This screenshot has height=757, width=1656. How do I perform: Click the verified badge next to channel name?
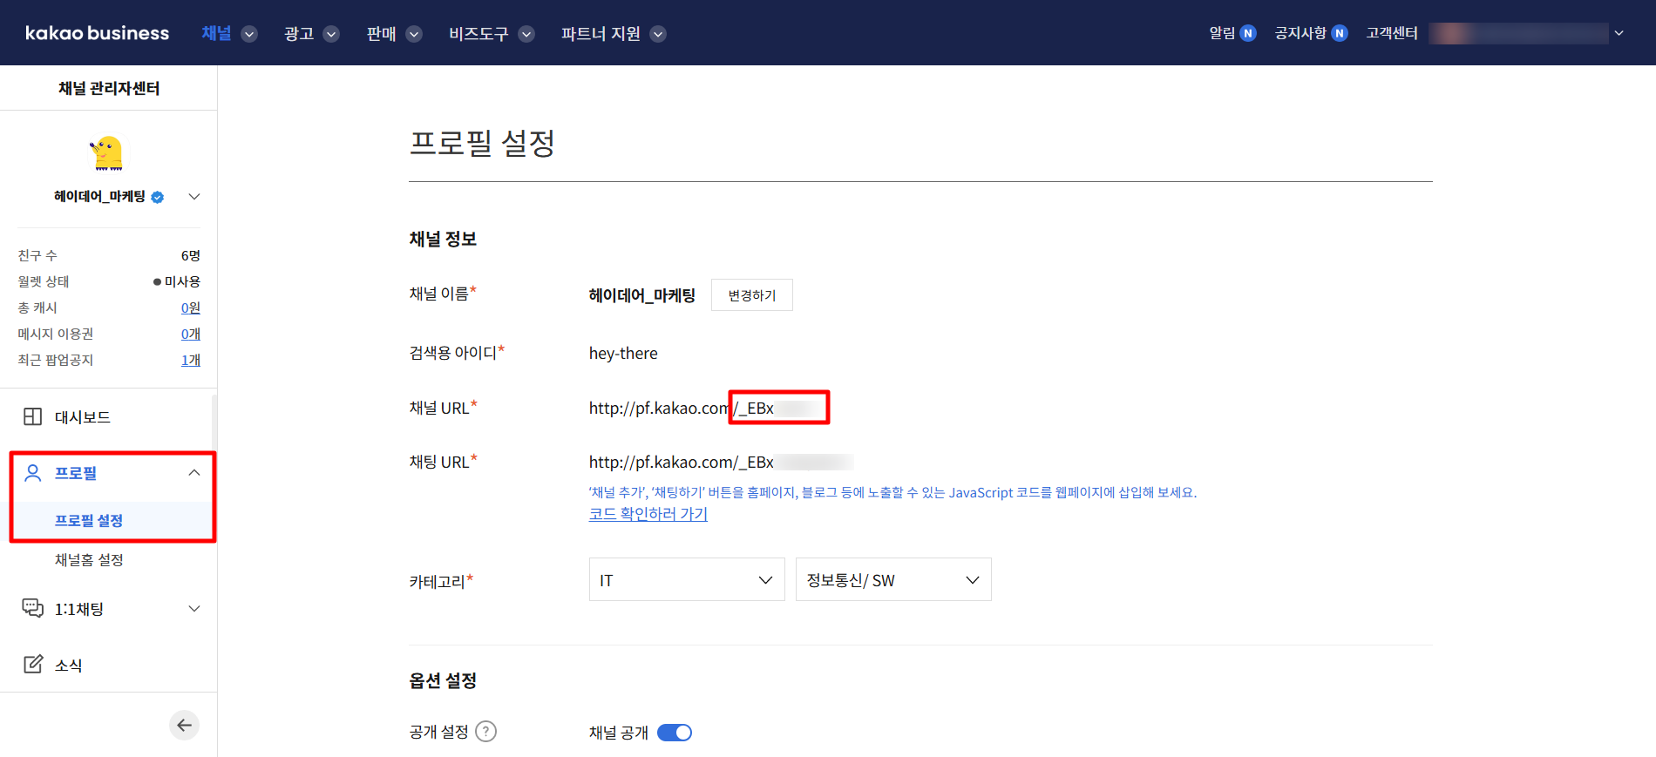coord(158,197)
